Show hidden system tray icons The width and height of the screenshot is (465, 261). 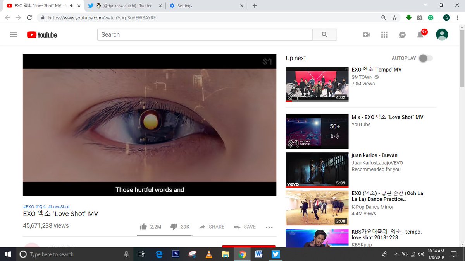pyautogui.click(x=396, y=254)
